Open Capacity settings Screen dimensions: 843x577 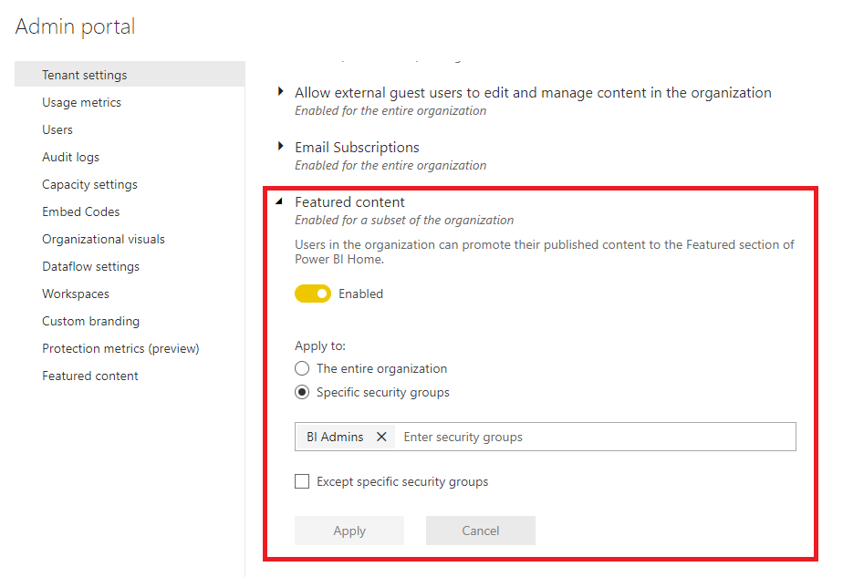tap(89, 184)
